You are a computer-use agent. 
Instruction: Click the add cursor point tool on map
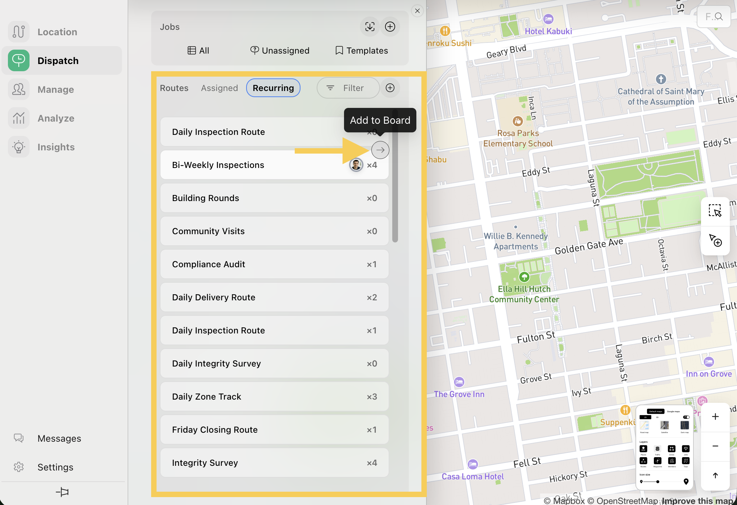715,240
